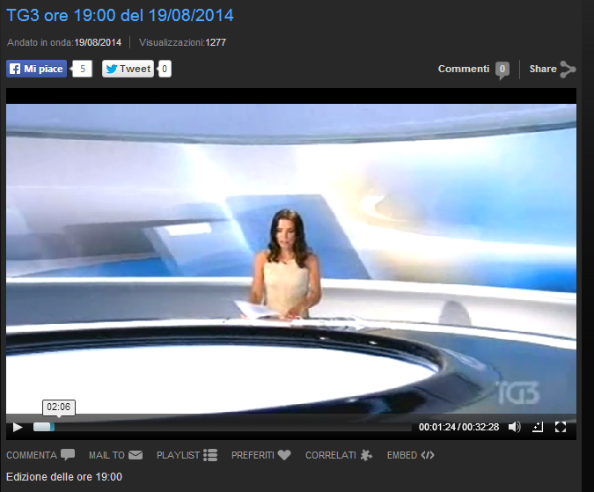Show CORRELATI related videos

click(338, 455)
